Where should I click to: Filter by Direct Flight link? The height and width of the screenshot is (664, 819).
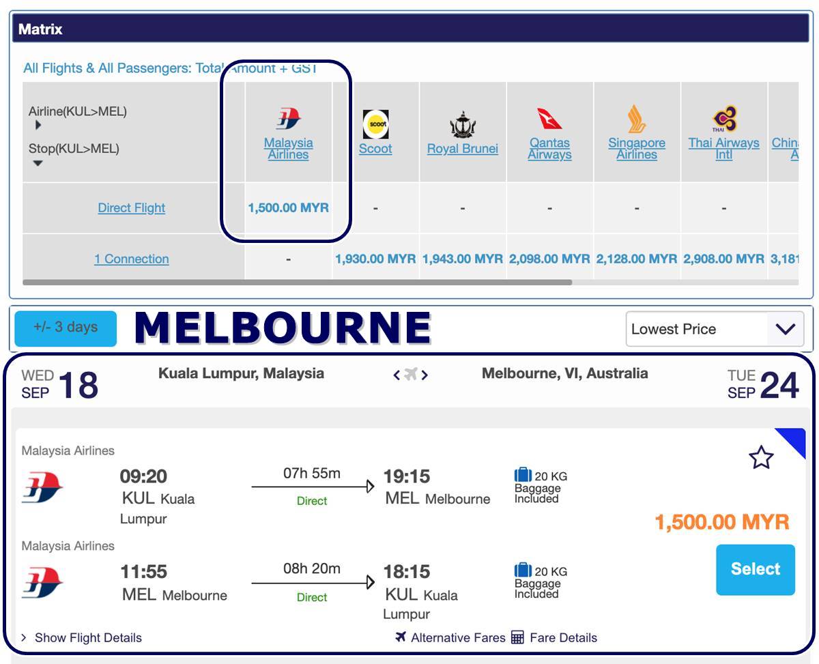132,207
